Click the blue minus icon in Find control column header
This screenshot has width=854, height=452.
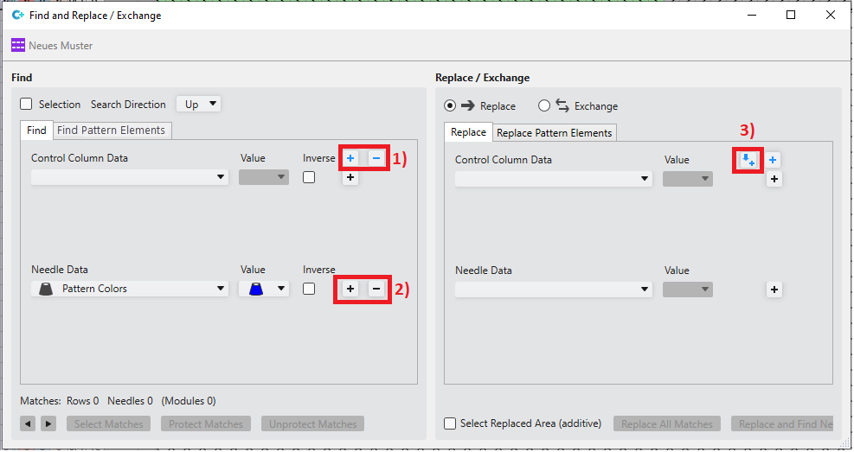[376, 158]
